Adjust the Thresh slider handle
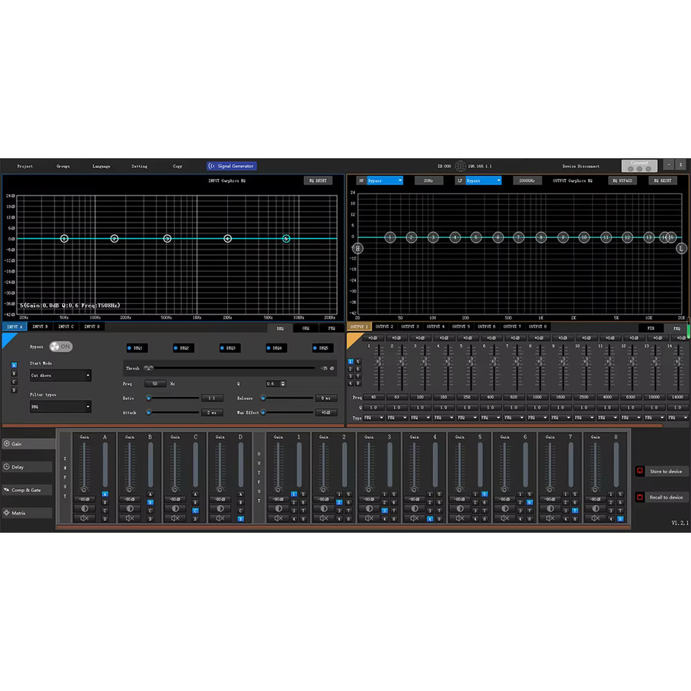 coord(148,368)
